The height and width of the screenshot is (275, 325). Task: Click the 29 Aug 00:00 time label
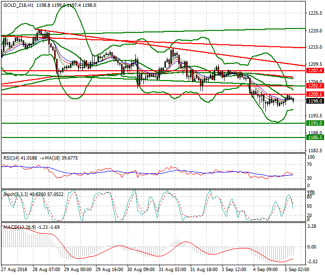(78, 270)
